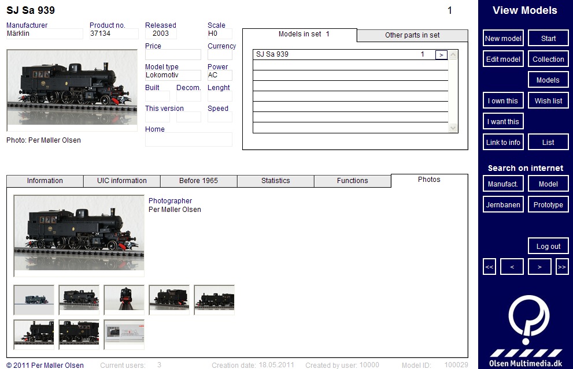
Task: Click the empty Home field
Action: (x=188, y=139)
